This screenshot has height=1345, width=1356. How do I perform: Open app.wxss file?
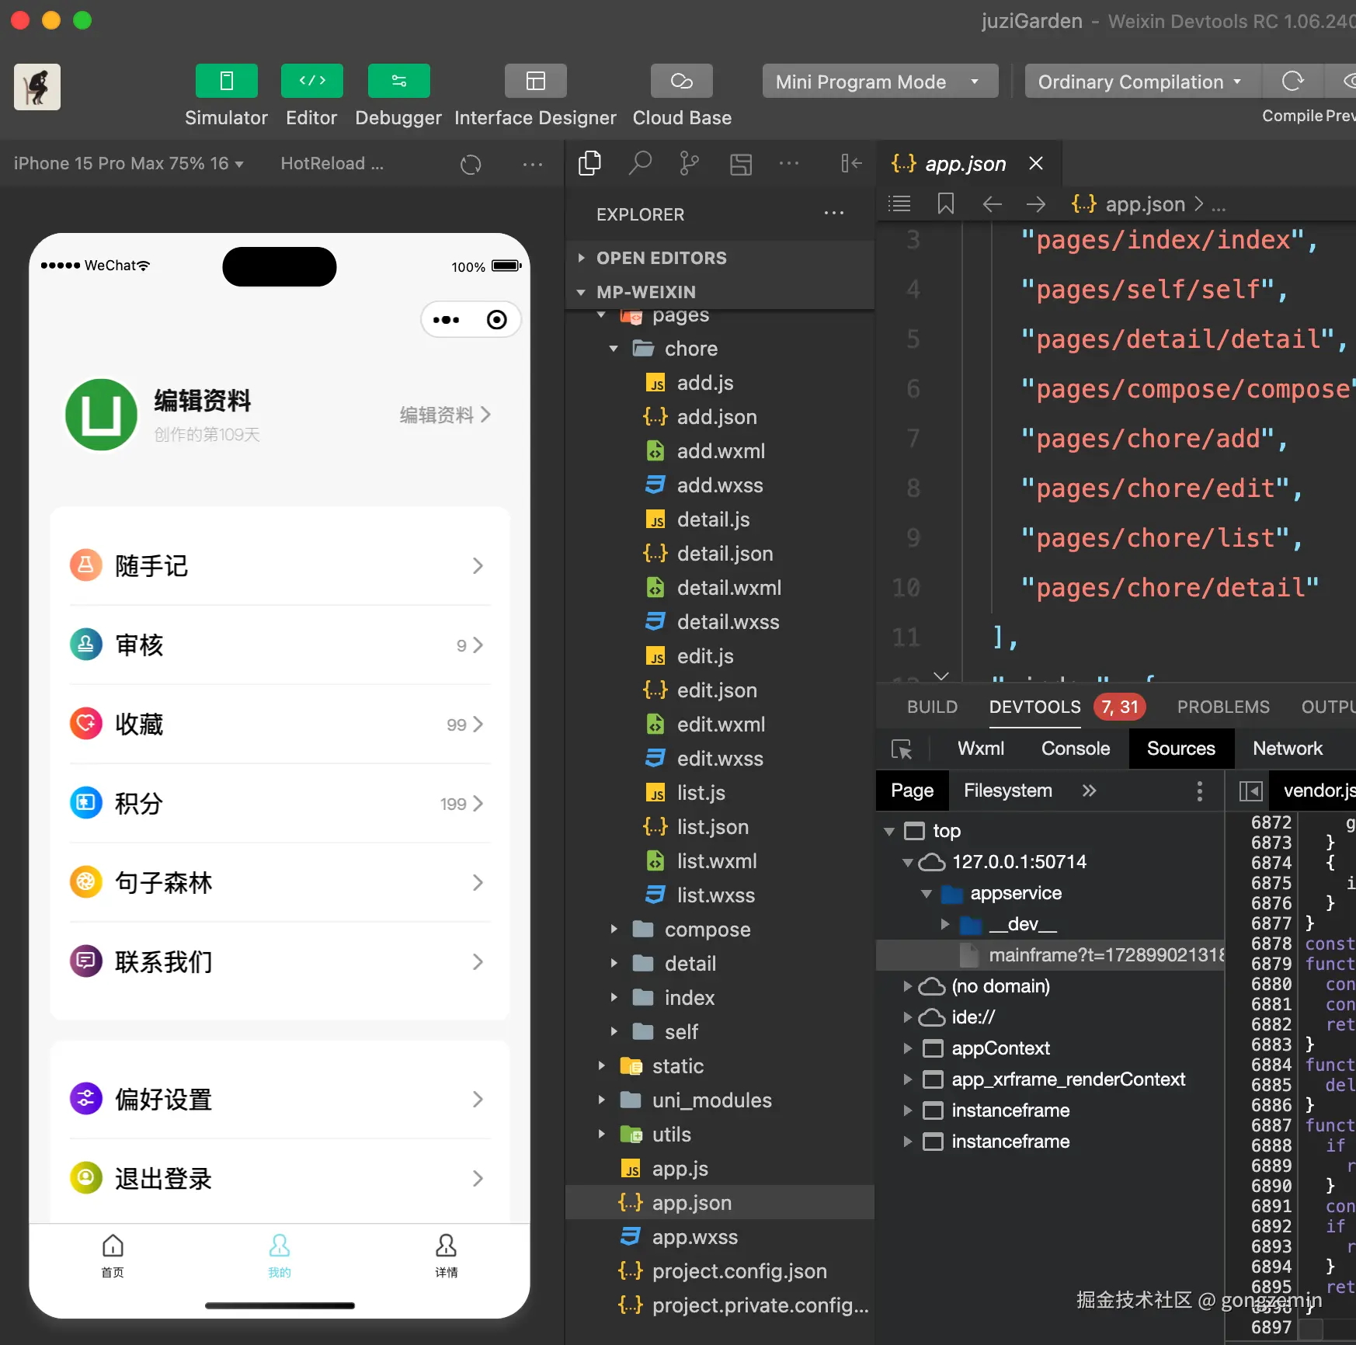click(720, 1237)
